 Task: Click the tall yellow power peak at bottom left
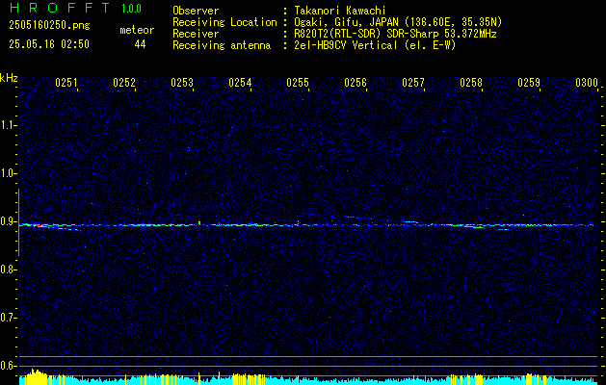(x=36, y=376)
